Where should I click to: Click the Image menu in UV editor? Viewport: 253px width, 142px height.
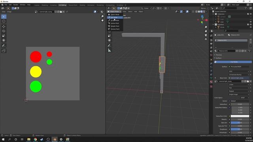[9, 11]
